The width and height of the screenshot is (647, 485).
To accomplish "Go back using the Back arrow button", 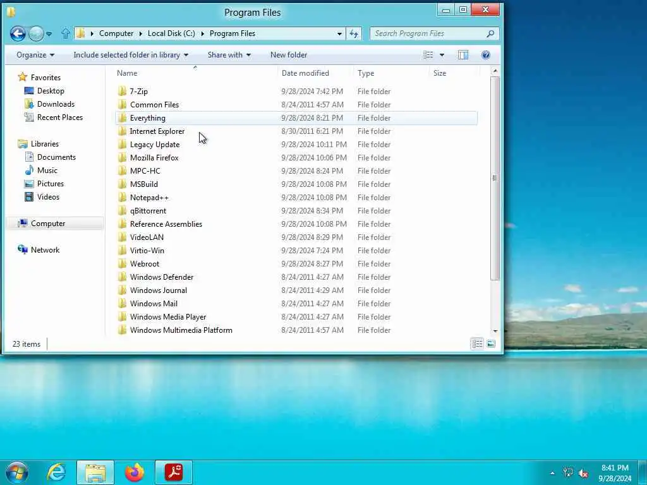I will 18,33.
